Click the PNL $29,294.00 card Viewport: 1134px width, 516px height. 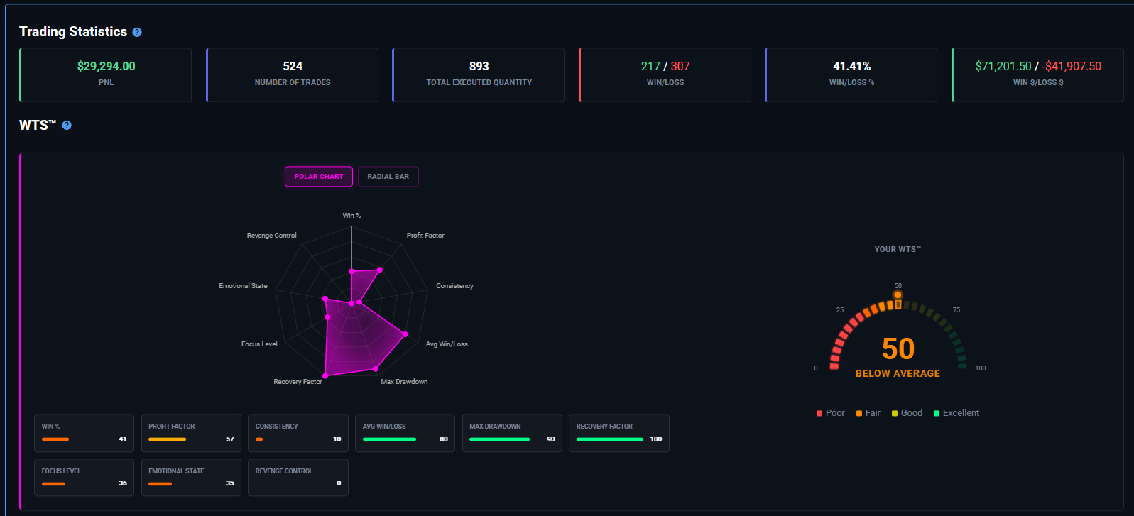point(106,75)
